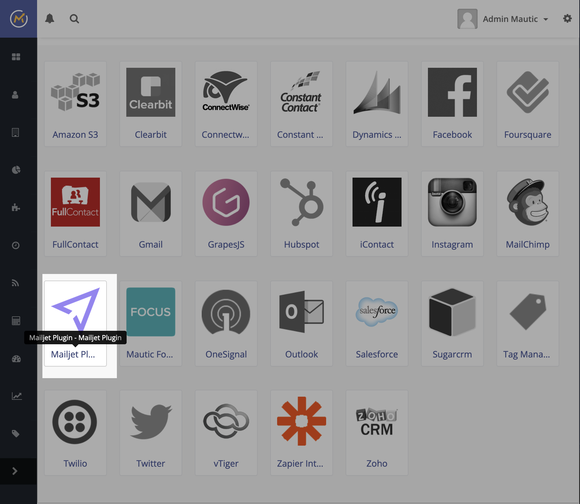Open the settings gear icon
Image resolution: width=580 pixels, height=504 pixels.
[567, 19]
